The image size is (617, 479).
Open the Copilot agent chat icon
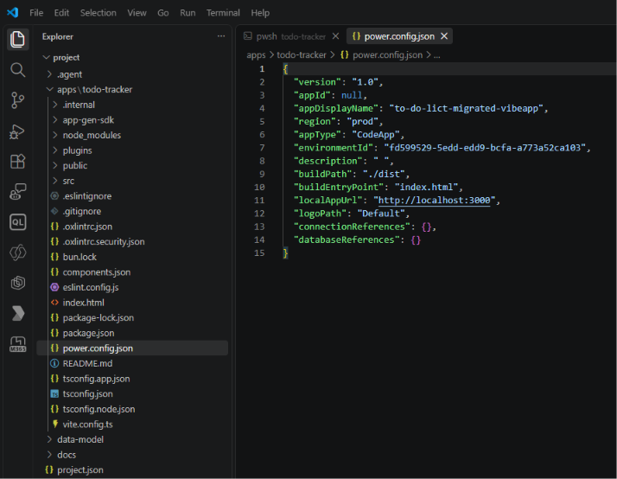click(17, 192)
